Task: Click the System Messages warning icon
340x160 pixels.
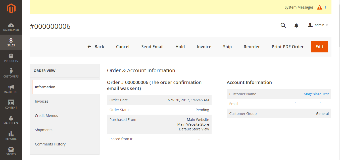Action: (319, 7)
